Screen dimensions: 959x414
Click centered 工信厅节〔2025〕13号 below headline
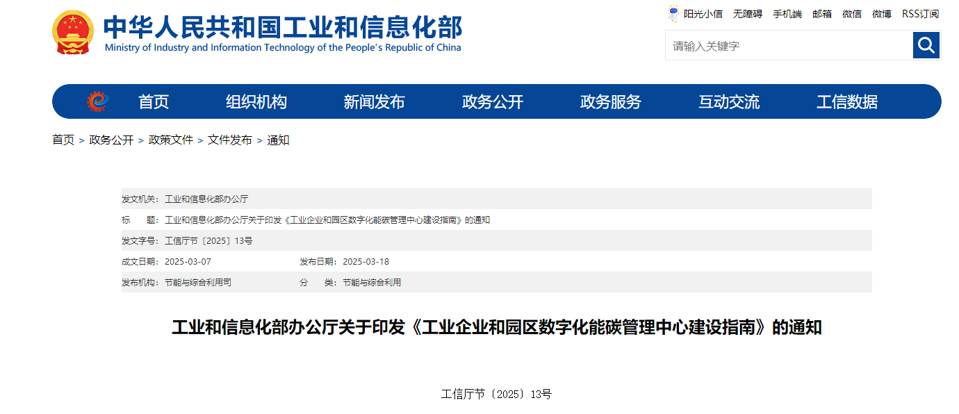496,394
